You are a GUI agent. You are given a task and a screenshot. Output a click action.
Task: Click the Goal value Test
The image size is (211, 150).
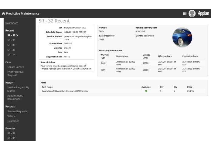tap(66, 52)
